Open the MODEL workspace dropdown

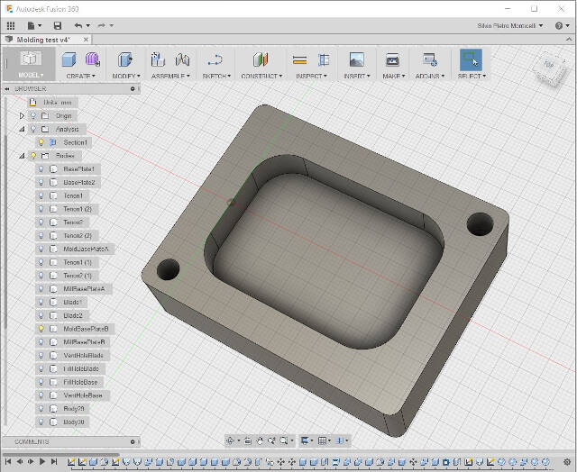pyautogui.click(x=31, y=75)
